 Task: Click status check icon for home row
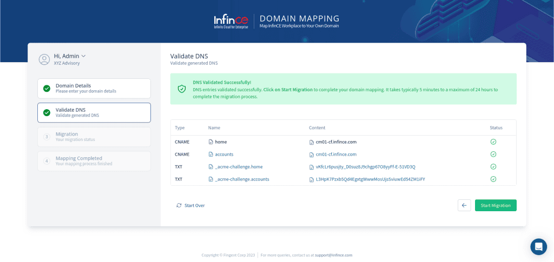(493, 142)
